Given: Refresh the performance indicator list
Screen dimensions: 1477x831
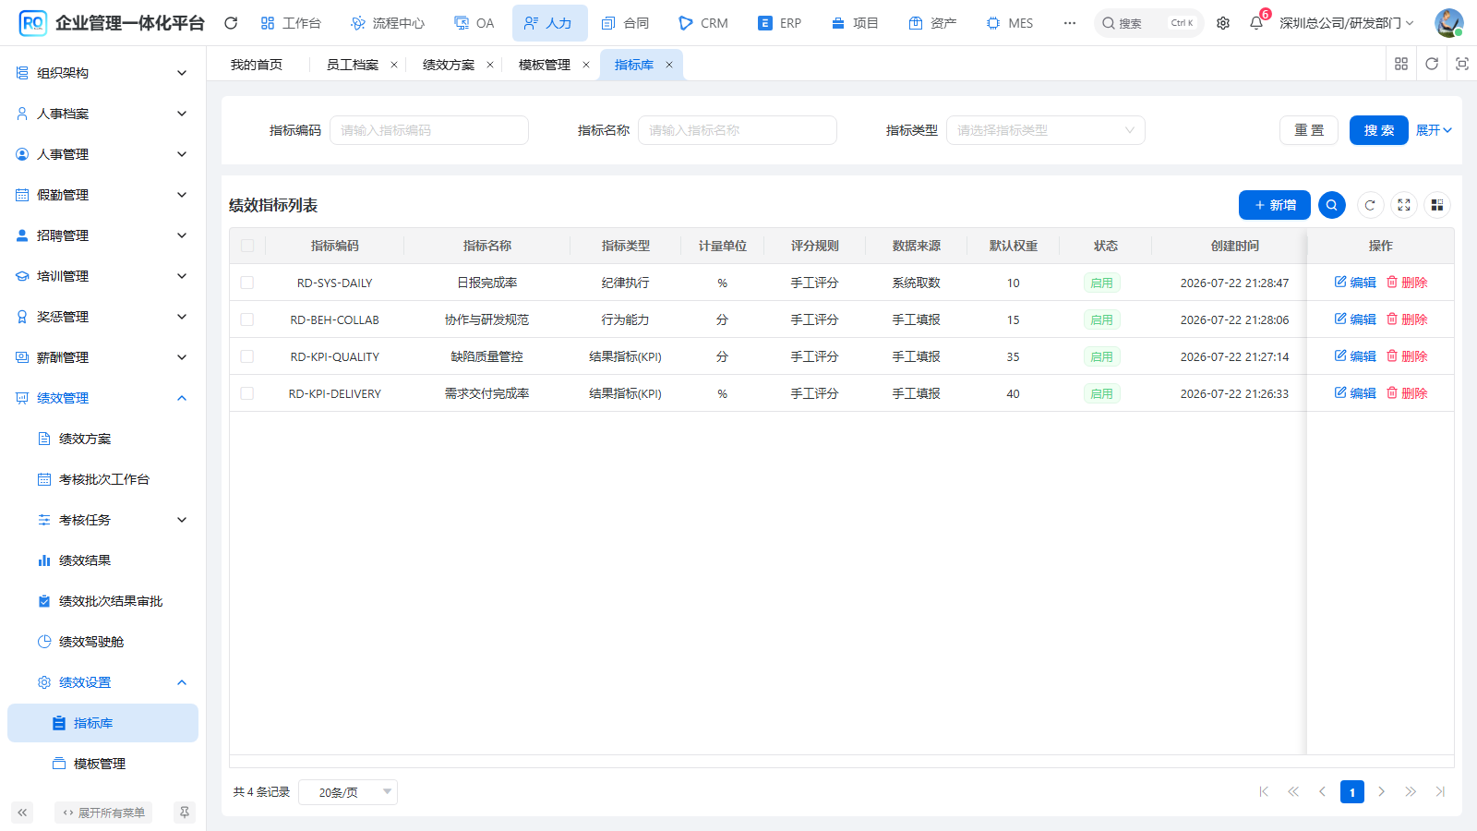Looking at the screenshot, I should (1370, 205).
